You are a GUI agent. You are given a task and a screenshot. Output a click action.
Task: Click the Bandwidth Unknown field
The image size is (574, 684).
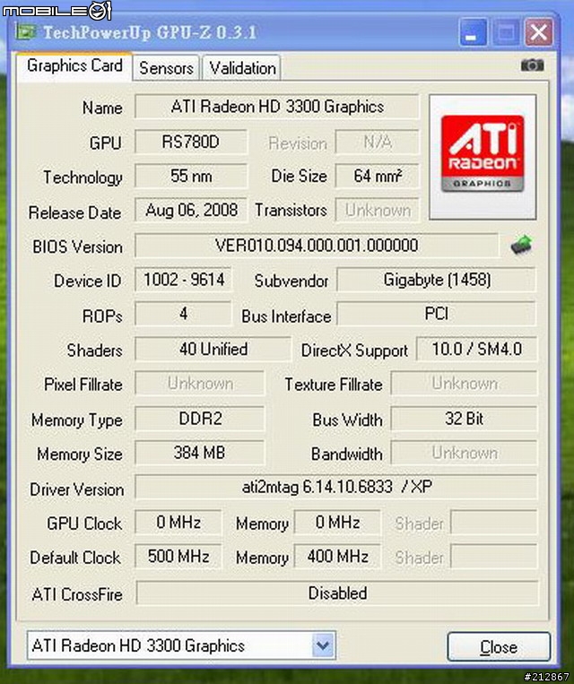pos(464,453)
